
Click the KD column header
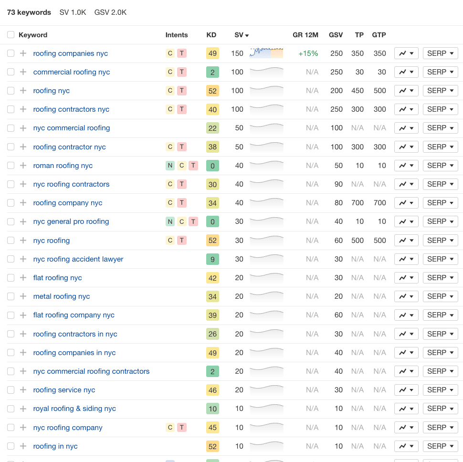point(211,35)
